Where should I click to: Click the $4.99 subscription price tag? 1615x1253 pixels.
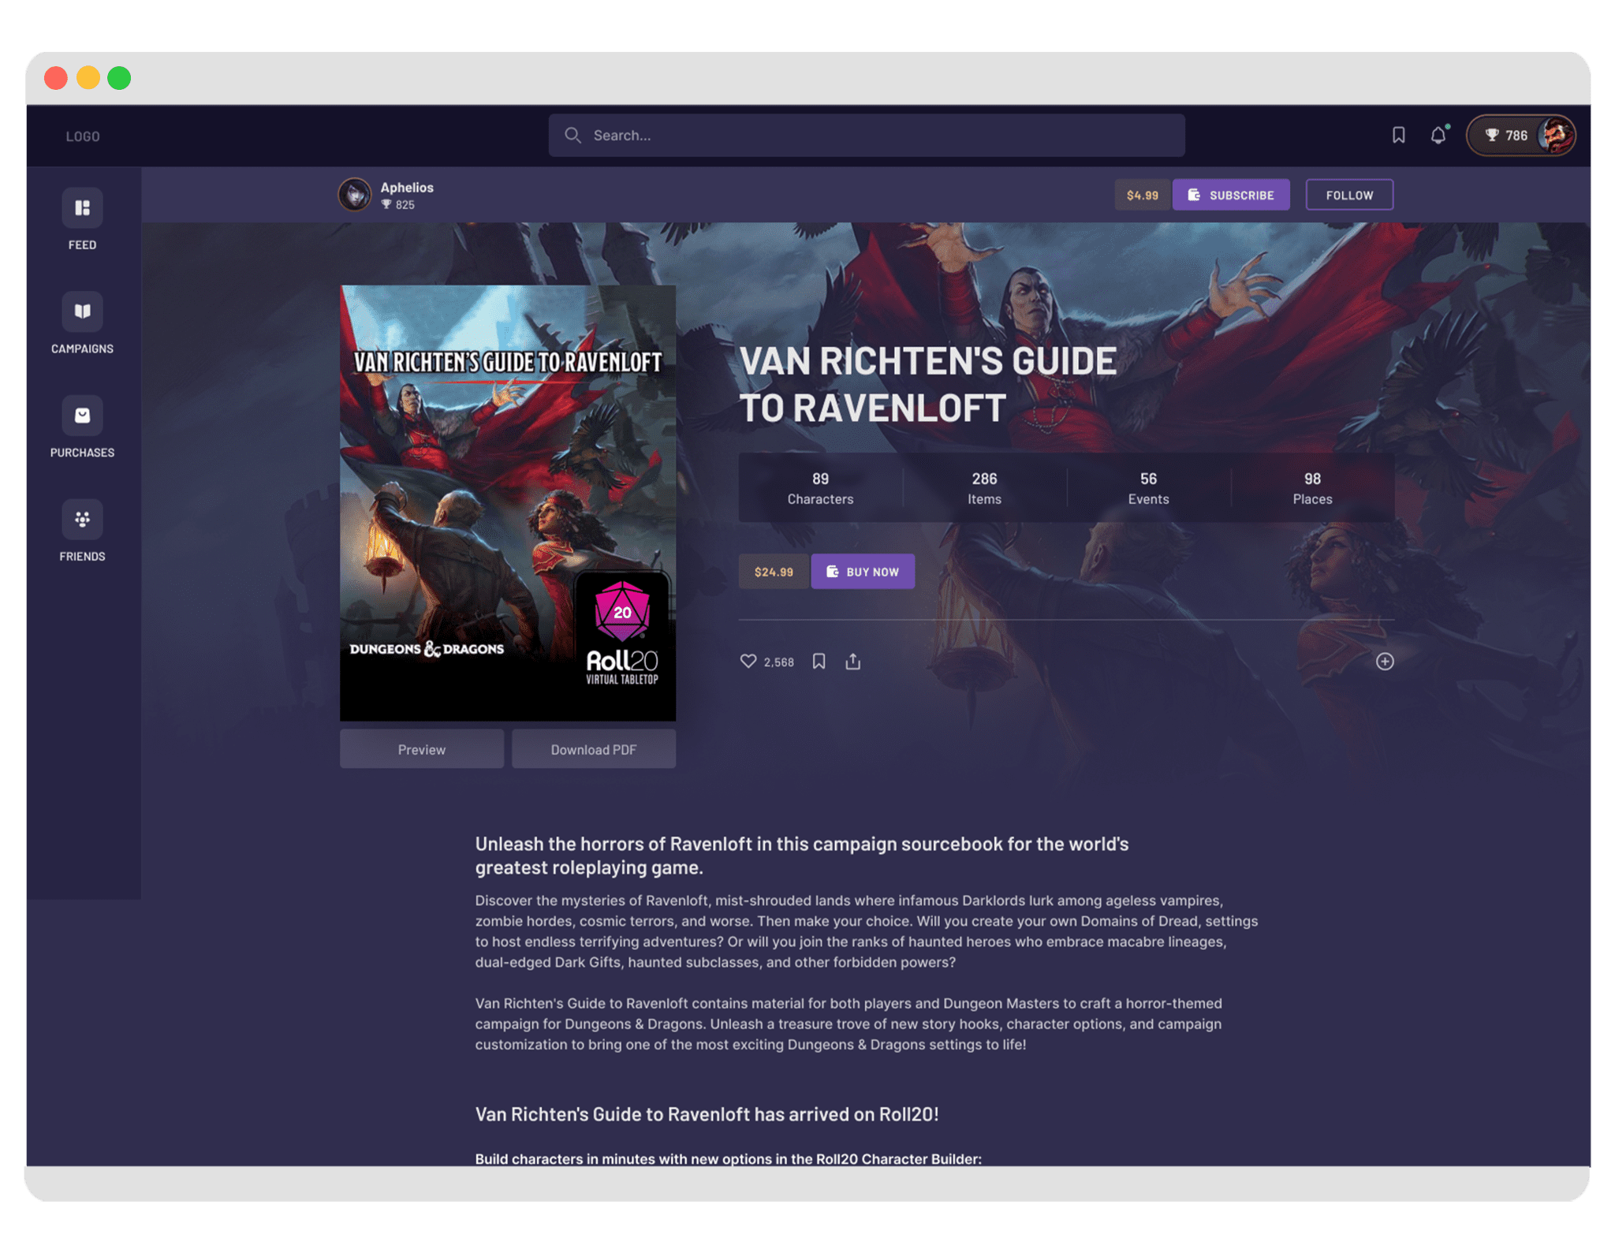click(1143, 195)
